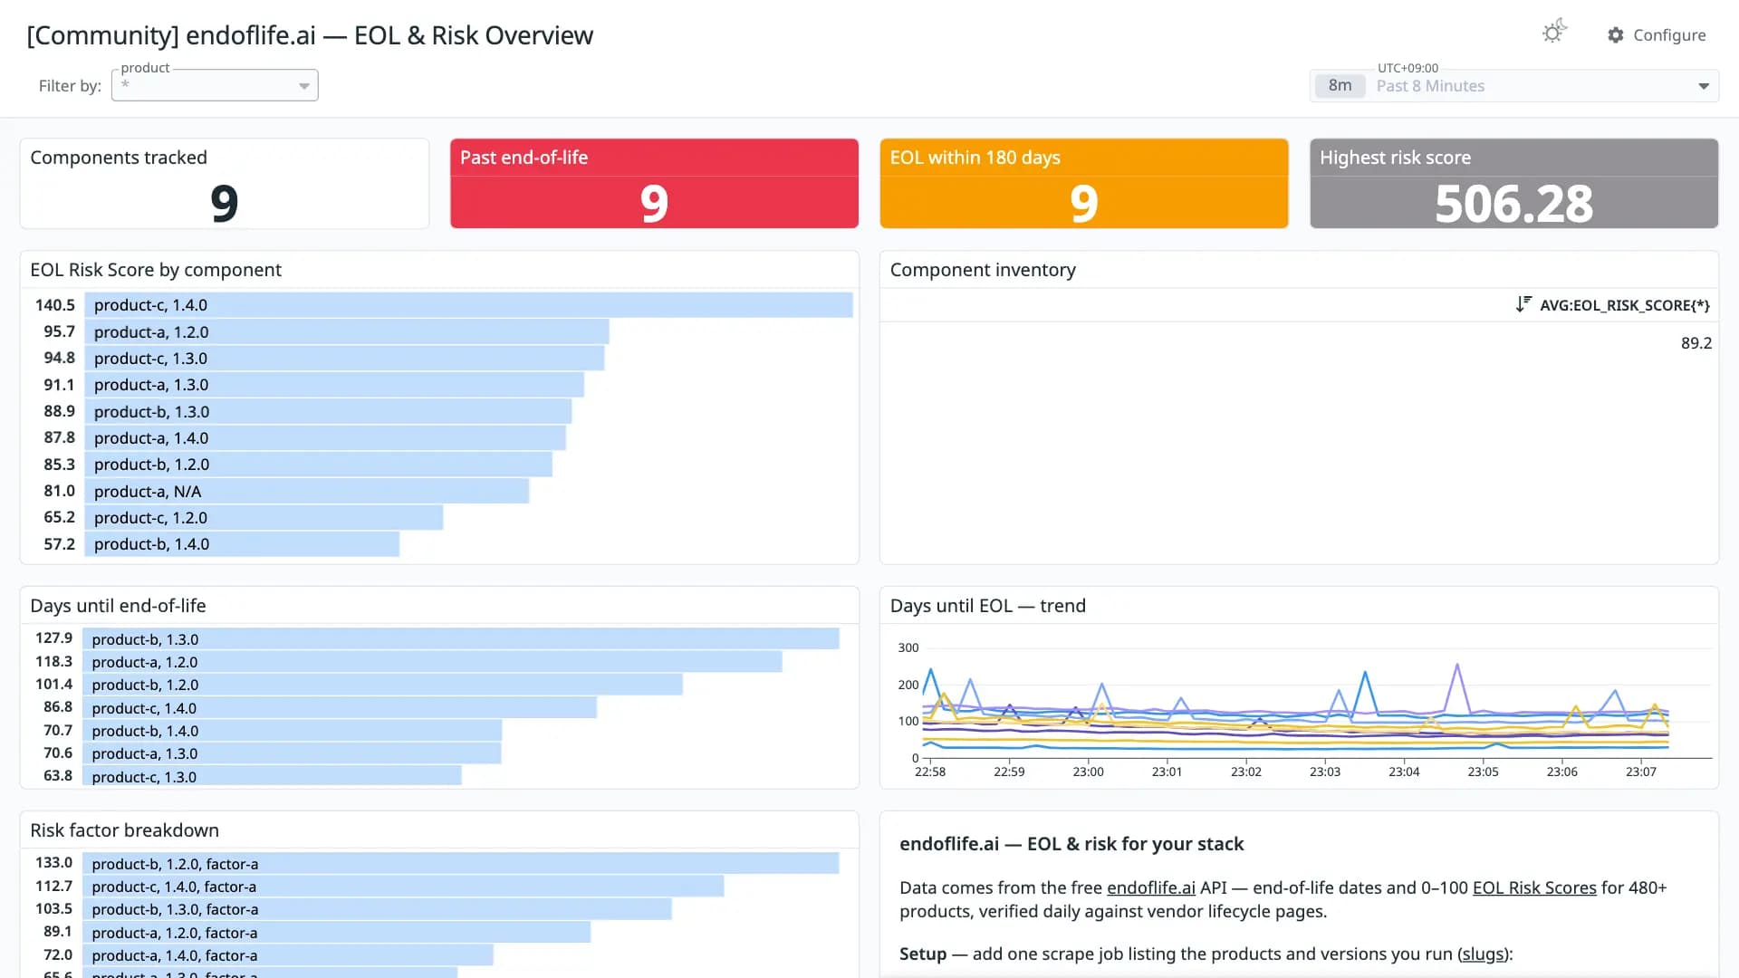Screen dimensions: 1739x978
Task: Click product-b, 1.3.0, factor-a bar
Action: point(377,908)
